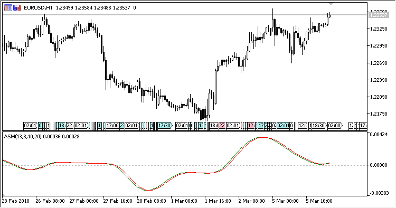396x208 pixels.
Task: Click the 5 Mar 00:00 time label
Action: point(286,201)
